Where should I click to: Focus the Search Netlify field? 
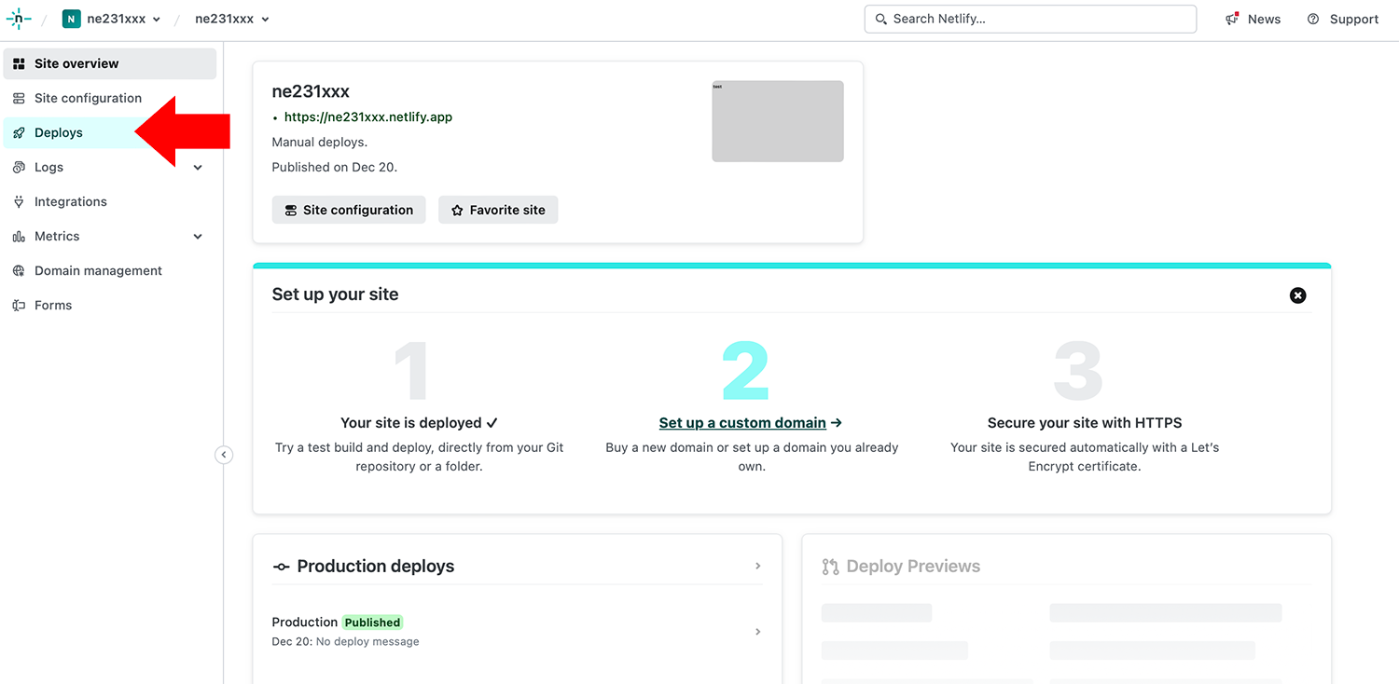(1031, 19)
